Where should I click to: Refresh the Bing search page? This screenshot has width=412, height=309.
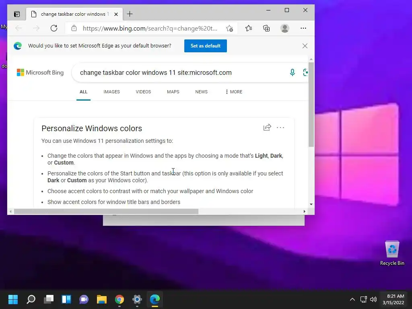point(54,29)
